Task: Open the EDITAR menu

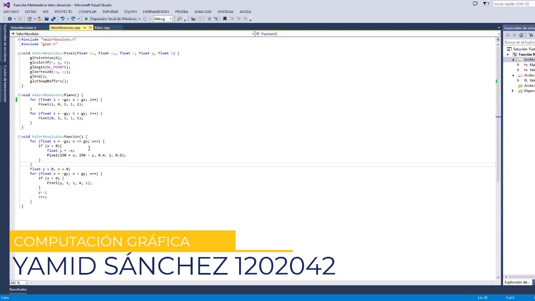Action: pyautogui.click(x=31, y=12)
